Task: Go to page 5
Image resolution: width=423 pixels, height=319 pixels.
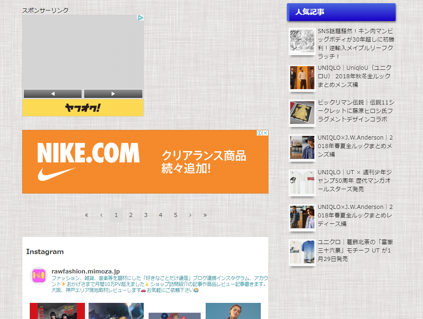Action: click(175, 215)
